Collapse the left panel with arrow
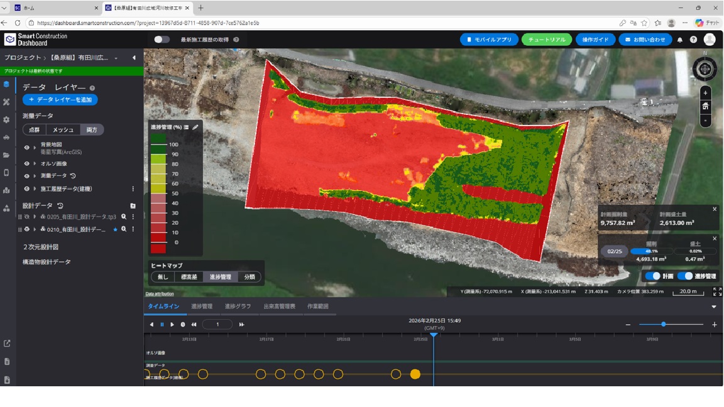The width and height of the screenshot is (724, 407). pyautogui.click(x=134, y=58)
